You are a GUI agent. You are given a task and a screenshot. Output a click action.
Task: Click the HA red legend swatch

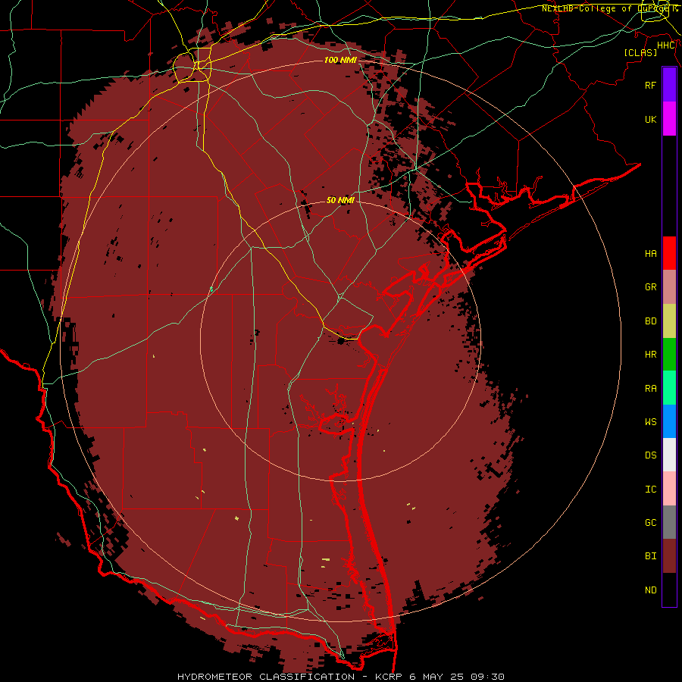pyautogui.click(x=669, y=253)
